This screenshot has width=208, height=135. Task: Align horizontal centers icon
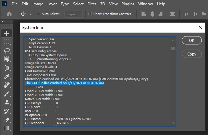point(152,14)
